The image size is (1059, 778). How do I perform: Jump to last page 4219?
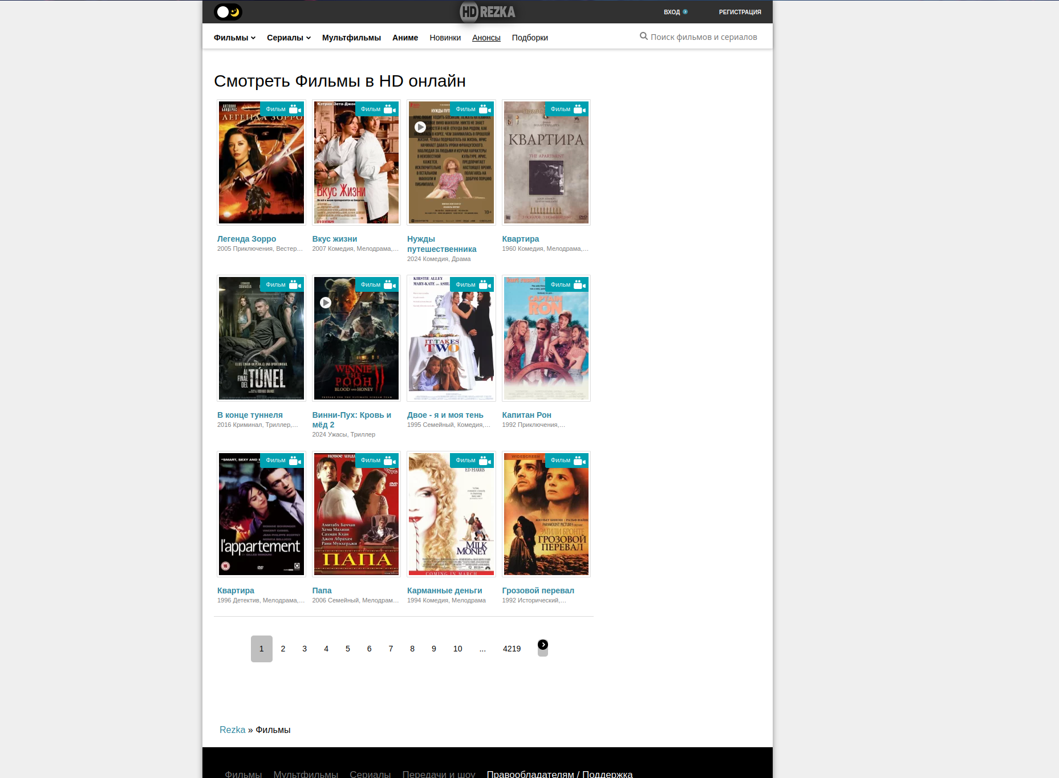coord(512,649)
